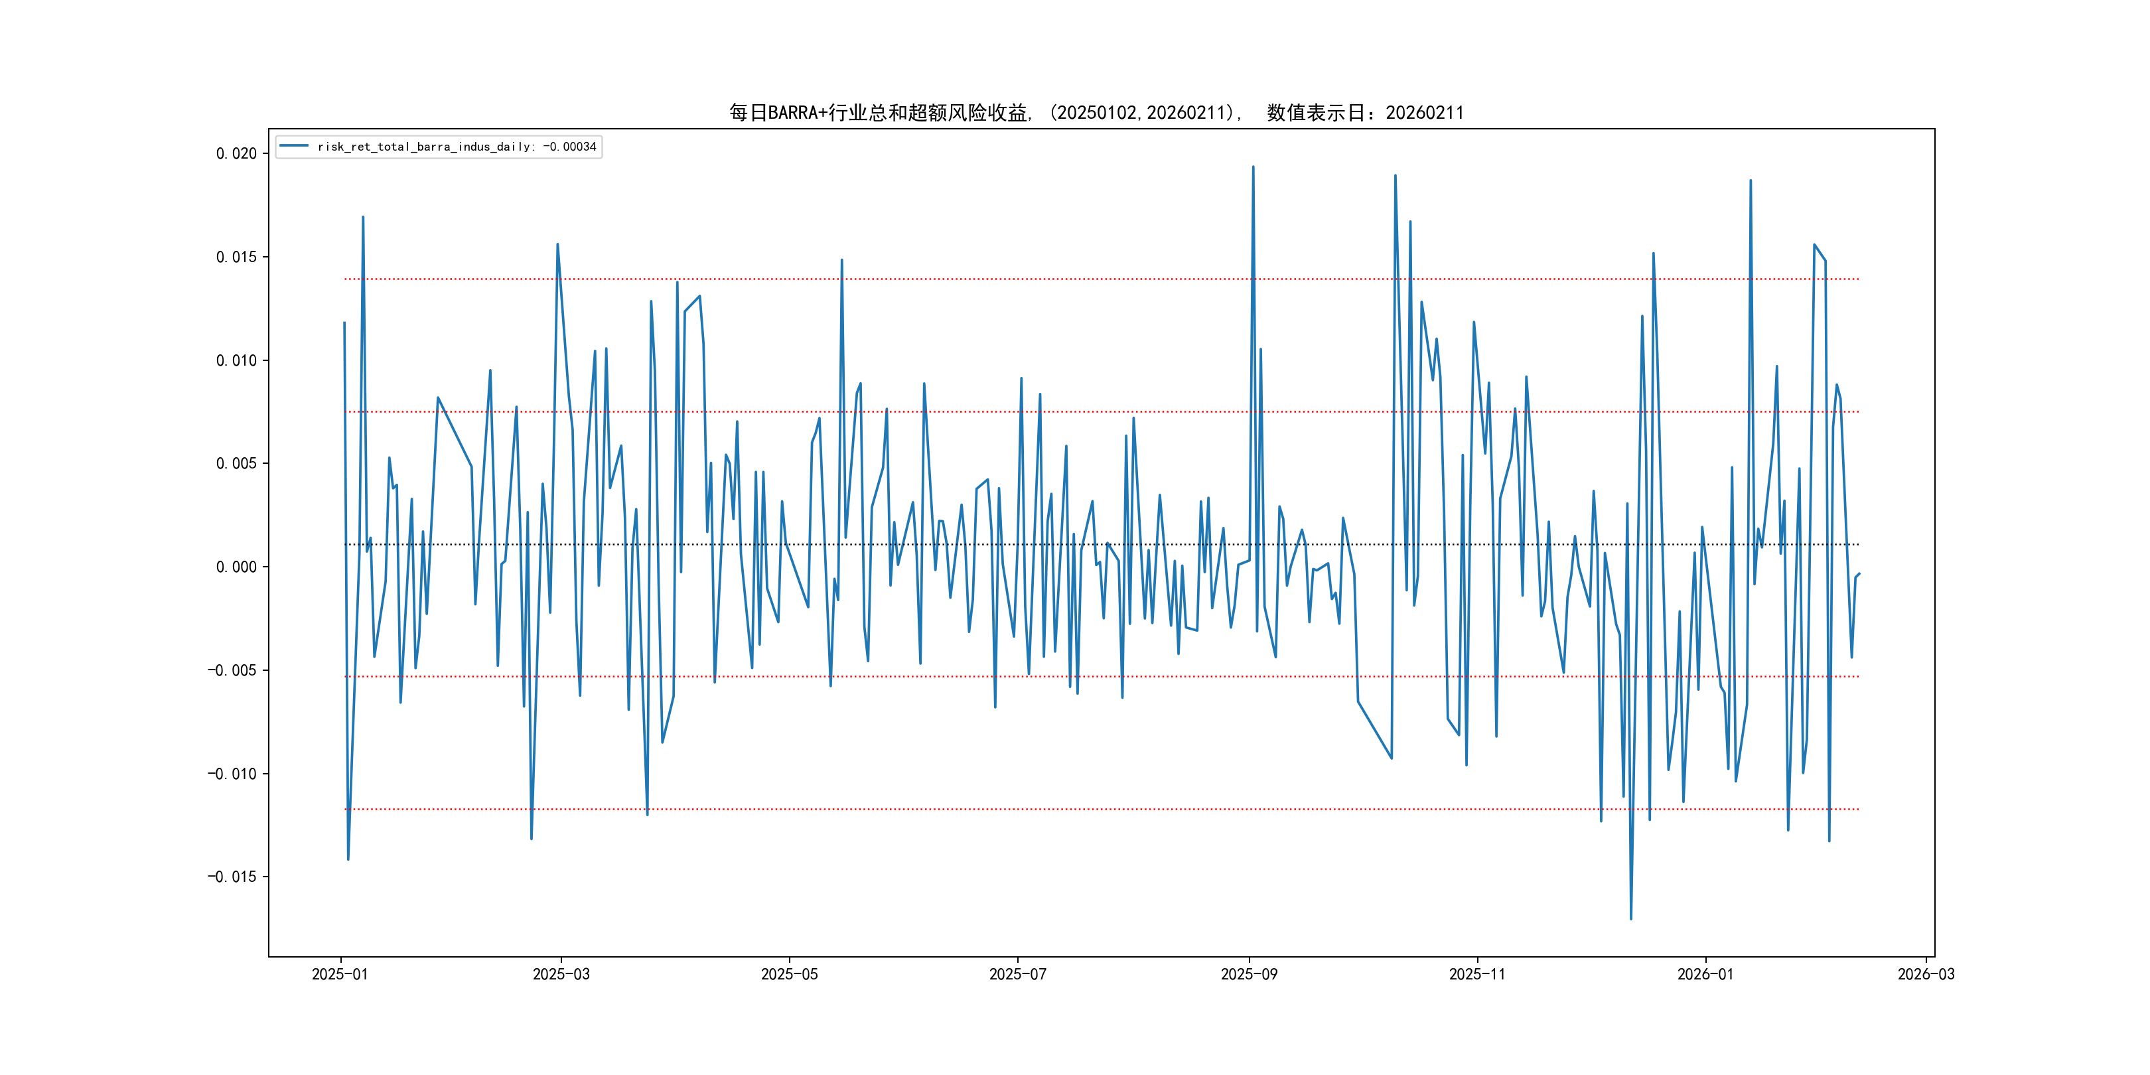This screenshot has height=1075, width=2150.
Task: Click the 0.015 y-axis tick label
Action: coord(236,257)
